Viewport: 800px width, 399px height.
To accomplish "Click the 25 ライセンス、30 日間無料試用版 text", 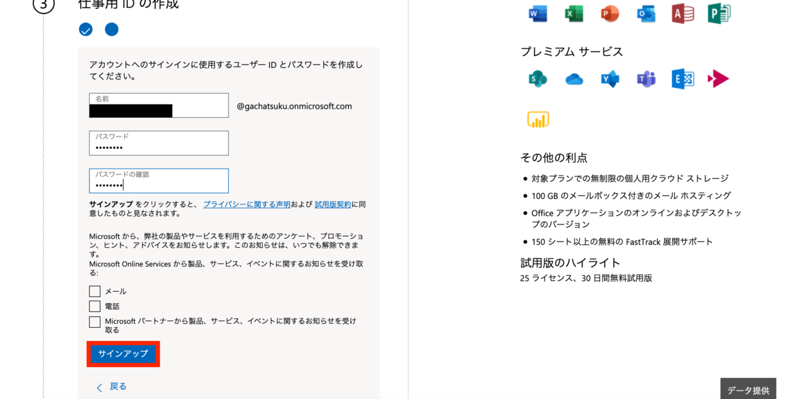I will coord(586,278).
